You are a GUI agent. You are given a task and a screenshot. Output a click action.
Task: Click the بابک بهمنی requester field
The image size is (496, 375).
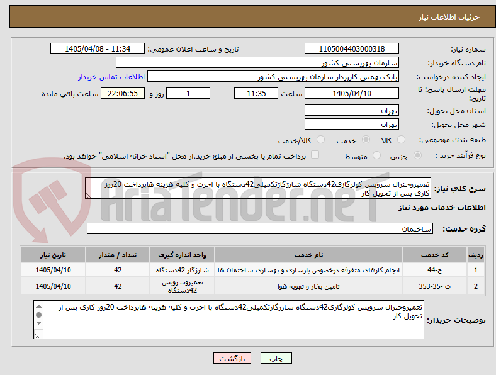[273, 77]
